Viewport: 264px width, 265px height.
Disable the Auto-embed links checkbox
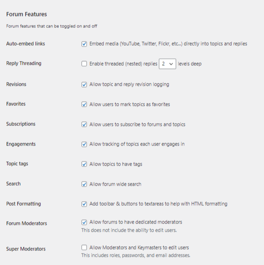tap(84, 44)
